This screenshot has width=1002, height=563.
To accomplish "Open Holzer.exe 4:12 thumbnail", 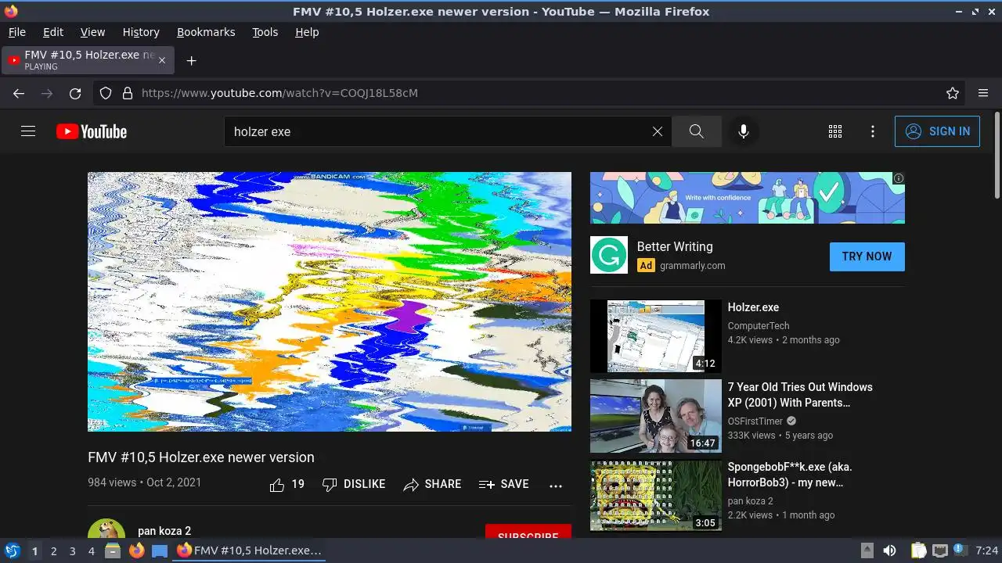I will 656,336.
